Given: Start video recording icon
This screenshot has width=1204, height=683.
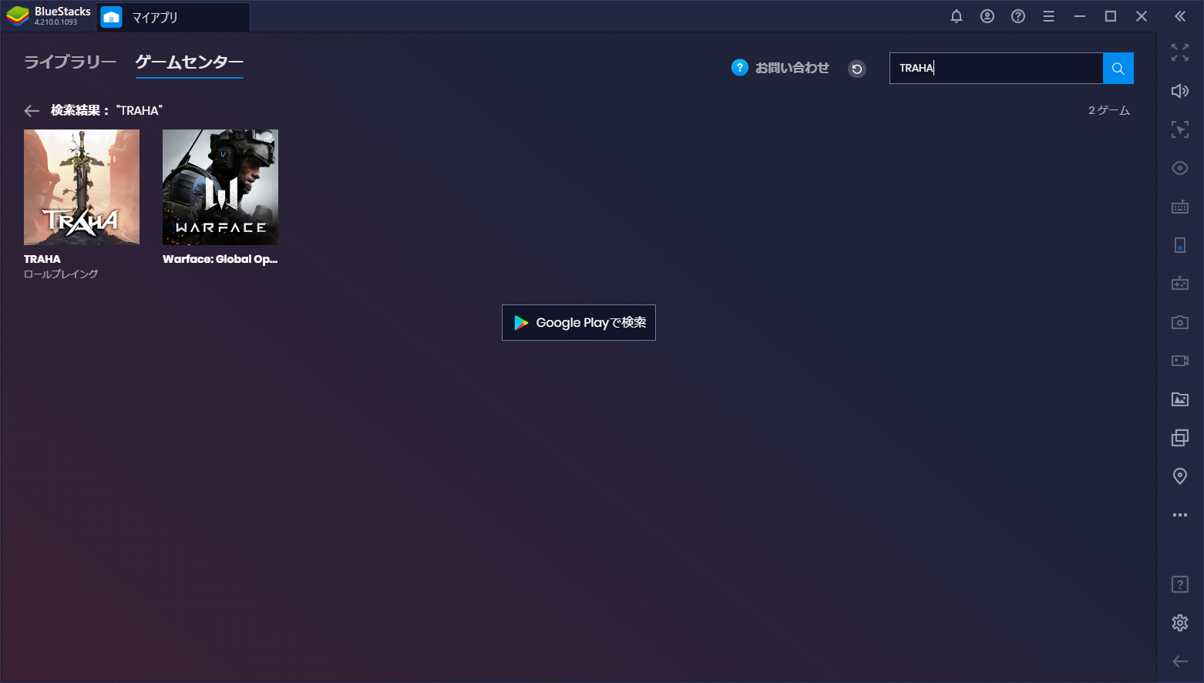Looking at the screenshot, I should coord(1180,361).
